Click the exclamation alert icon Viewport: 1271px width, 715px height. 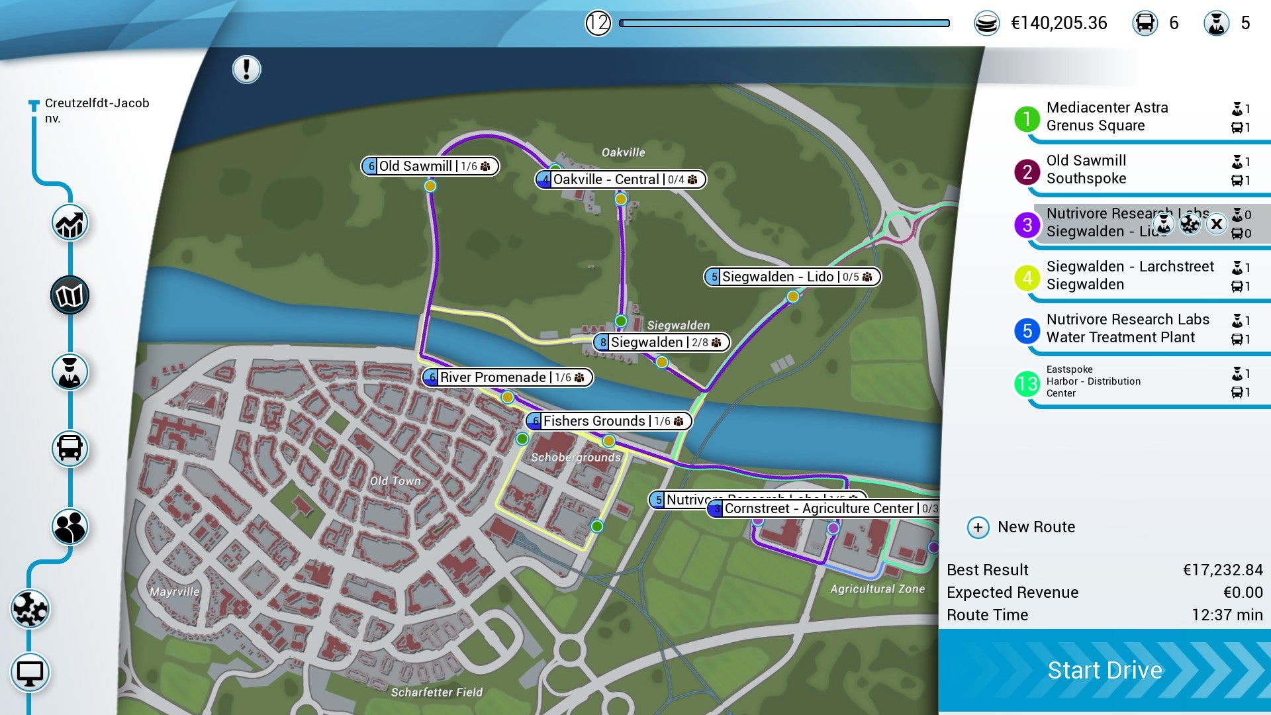(x=246, y=70)
